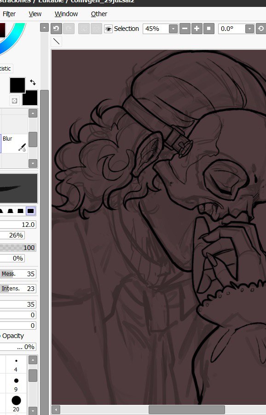Click the Opacity 0% value field
The width and height of the screenshot is (266, 415).
tap(18, 347)
